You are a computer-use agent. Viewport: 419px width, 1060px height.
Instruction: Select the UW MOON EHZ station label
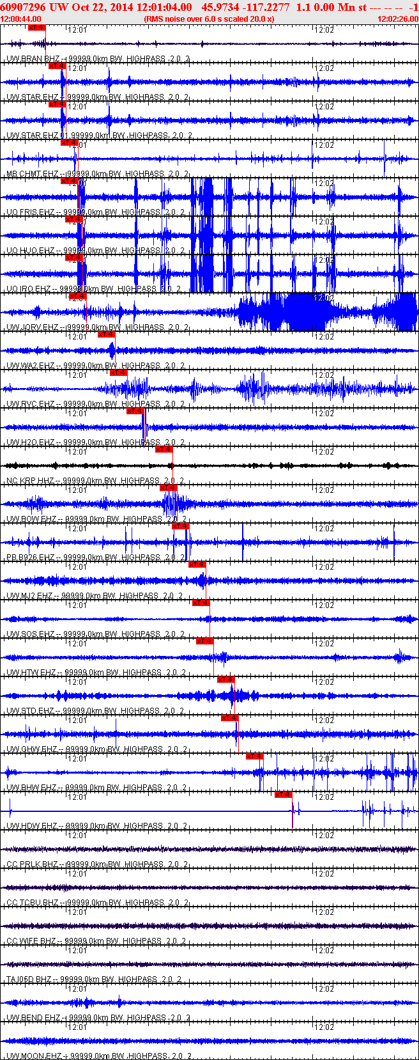(100, 1056)
